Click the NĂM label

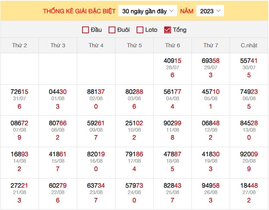coord(187,11)
